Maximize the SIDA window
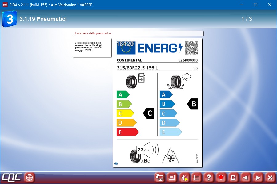This screenshot has width=277, height=184. 255,5
